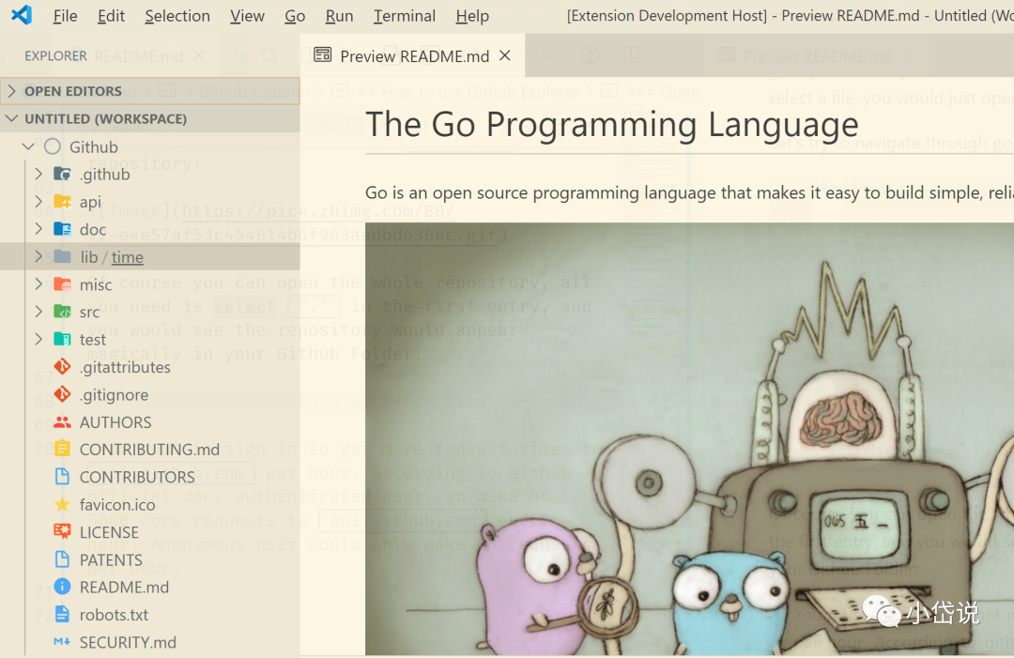
Task: Click the doc folder icon
Action: pyautogui.click(x=62, y=229)
